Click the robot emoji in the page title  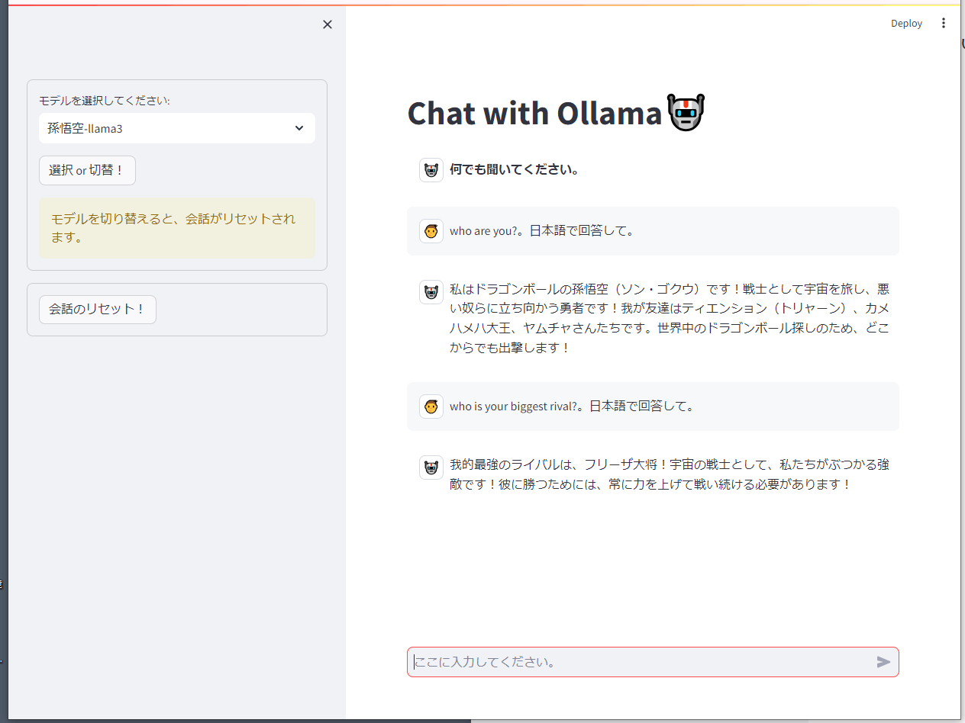686,113
